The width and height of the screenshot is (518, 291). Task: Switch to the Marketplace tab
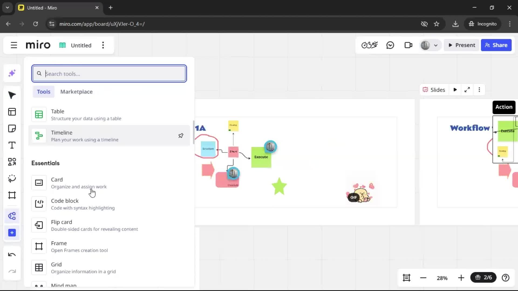76,92
